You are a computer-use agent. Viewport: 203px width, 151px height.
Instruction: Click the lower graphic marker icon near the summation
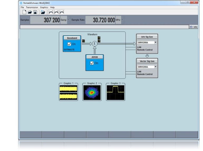pos(99,41)
